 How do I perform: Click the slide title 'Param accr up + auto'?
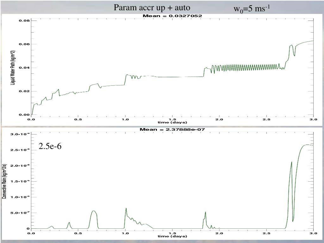[152, 8]
